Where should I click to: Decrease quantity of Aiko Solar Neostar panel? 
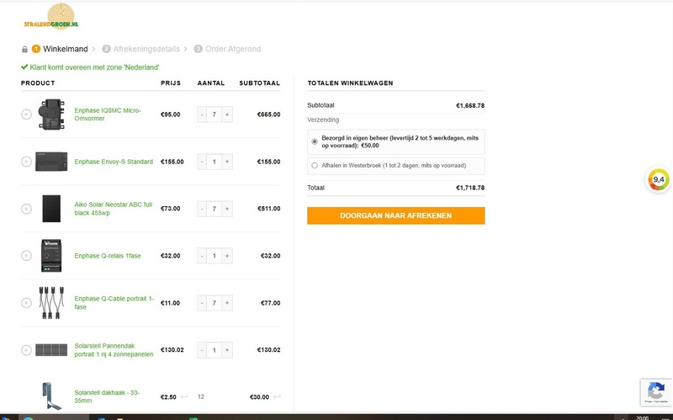tap(202, 209)
